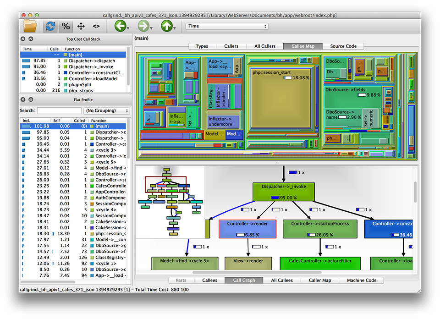Open the All Callers tab
Viewport: 440px width, 319px height.
265,46
